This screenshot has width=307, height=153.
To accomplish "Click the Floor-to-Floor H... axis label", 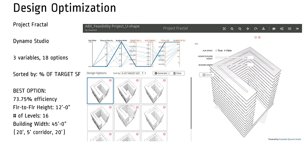I will point(107,41).
